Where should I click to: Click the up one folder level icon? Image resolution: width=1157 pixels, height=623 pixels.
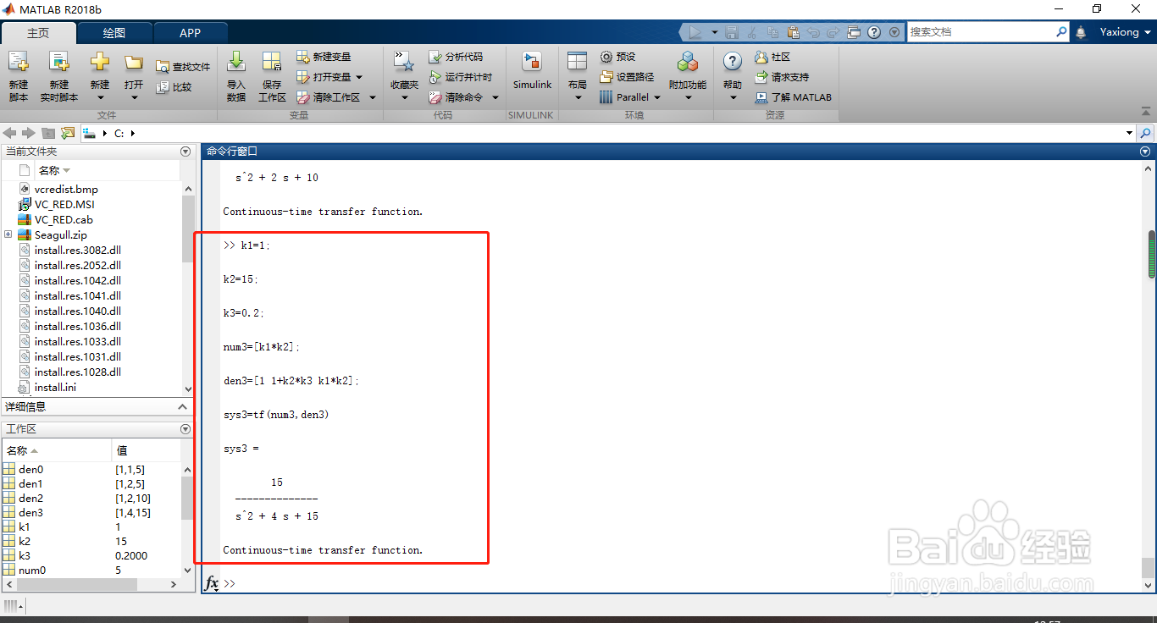point(48,133)
